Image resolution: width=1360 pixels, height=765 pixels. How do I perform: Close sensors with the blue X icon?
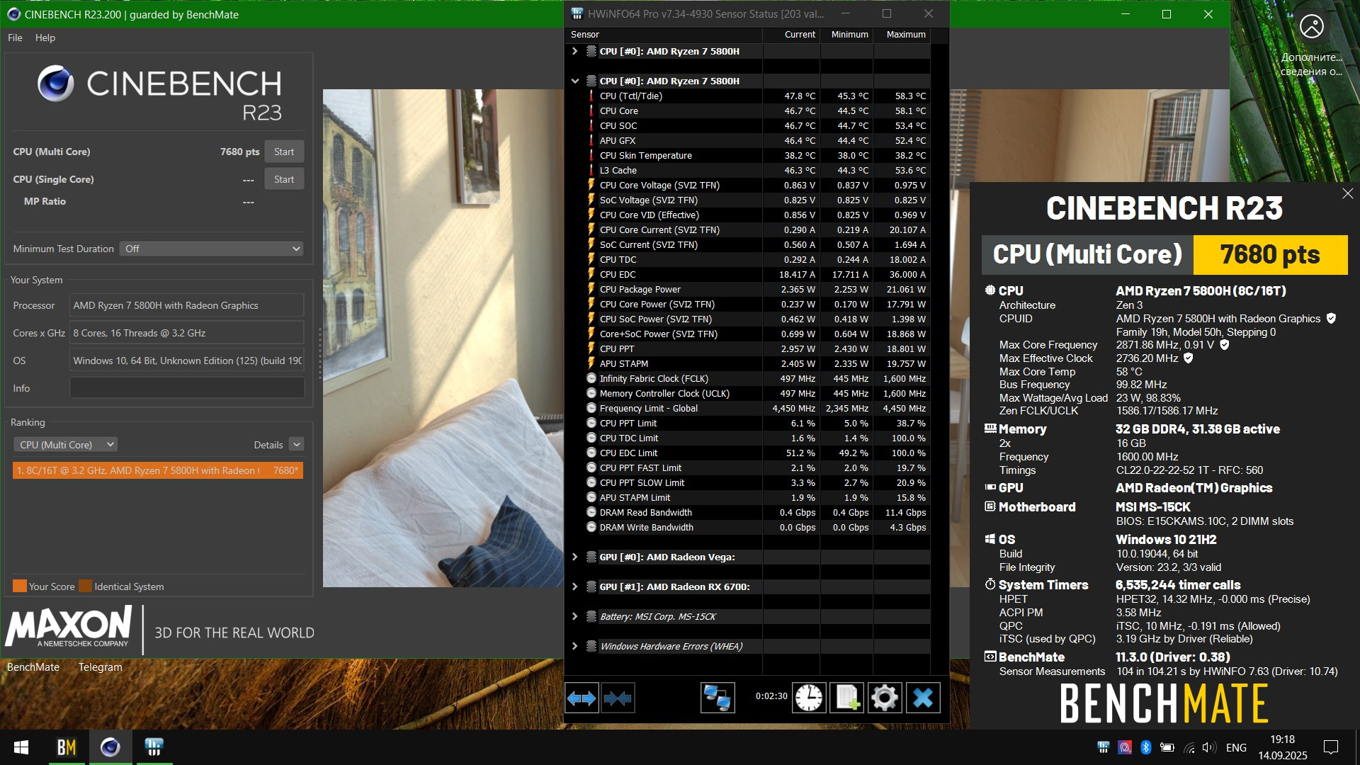click(x=923, y=698)
